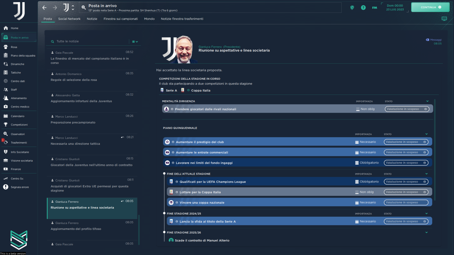This screenshot has height=255, width=454.
Task: Collapse the Mentalità dirigenza section chevron
Action: click(x=427, y=101)
